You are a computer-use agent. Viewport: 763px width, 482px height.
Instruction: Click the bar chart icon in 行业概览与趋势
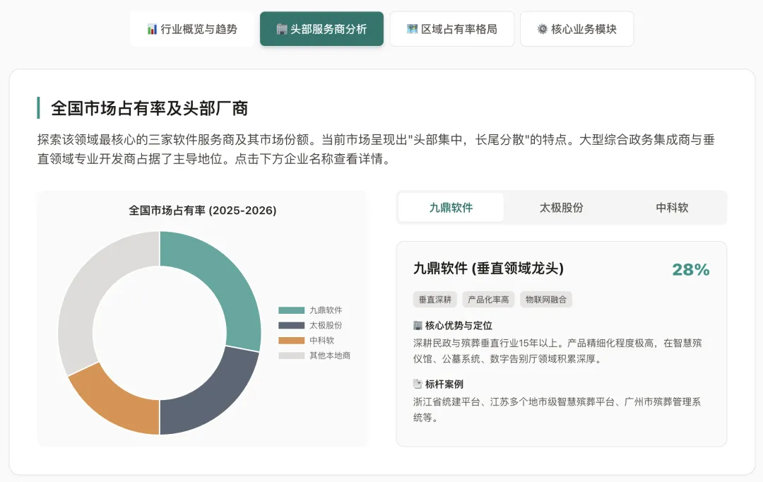coord(152,29)
